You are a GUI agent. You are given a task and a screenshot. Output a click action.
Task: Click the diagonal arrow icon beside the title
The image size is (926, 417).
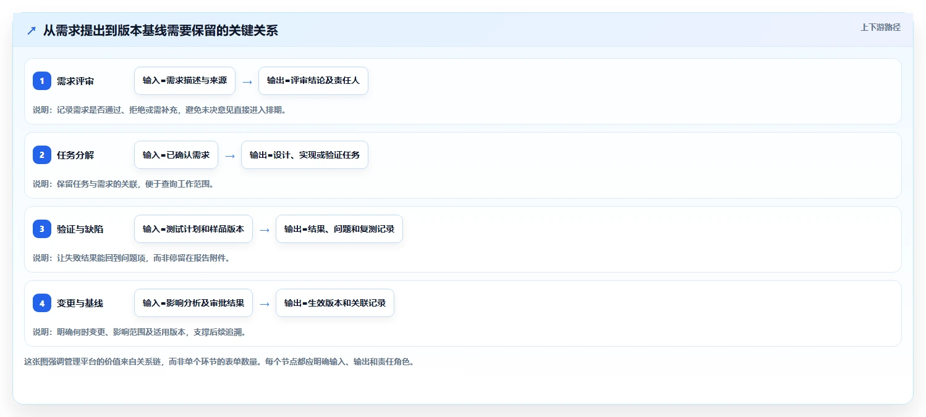pos(31,30)
